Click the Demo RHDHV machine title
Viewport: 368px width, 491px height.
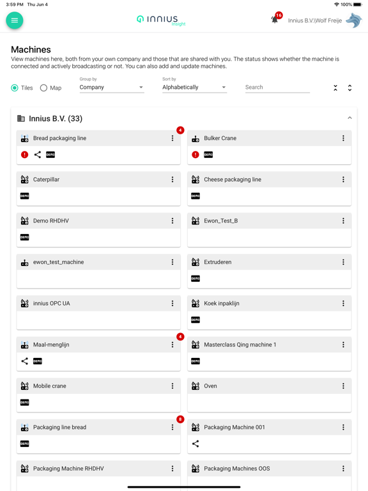tap(51, 221)
